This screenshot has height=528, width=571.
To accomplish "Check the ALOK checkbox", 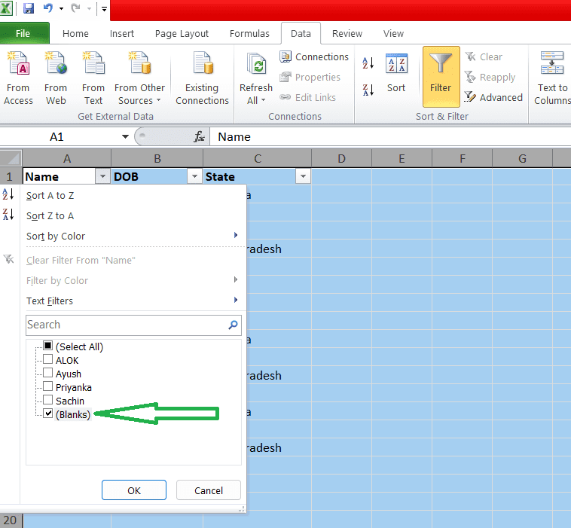I will point(48,360).
